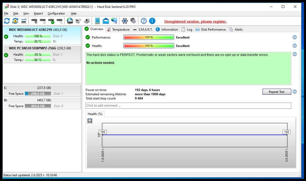Click the 100 % health bar of WD5000LUCT

pyautogui.click(x=38, y=36)
